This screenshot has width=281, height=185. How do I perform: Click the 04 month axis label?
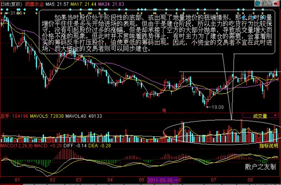[x=110, y=180]
